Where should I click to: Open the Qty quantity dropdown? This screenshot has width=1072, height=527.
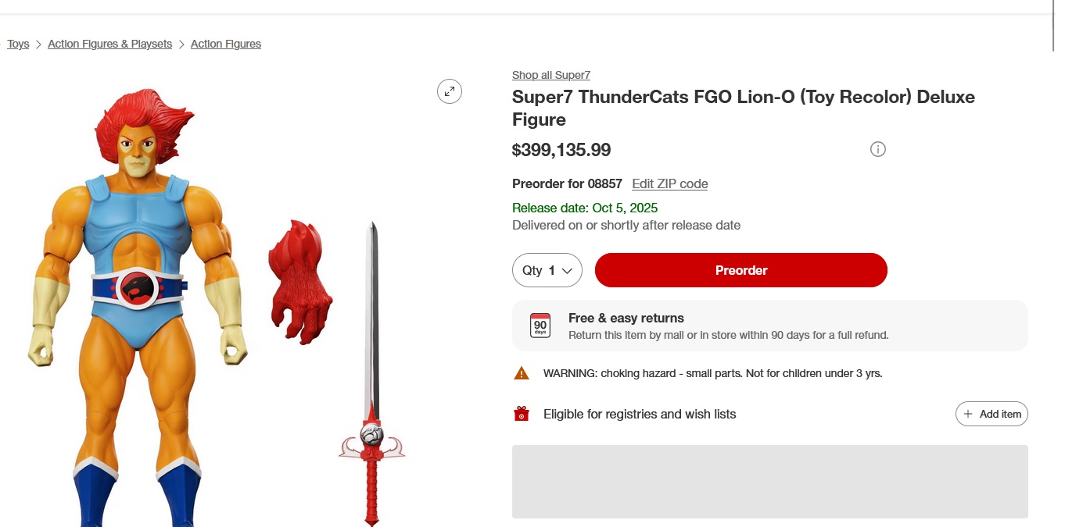coord(547,270)
